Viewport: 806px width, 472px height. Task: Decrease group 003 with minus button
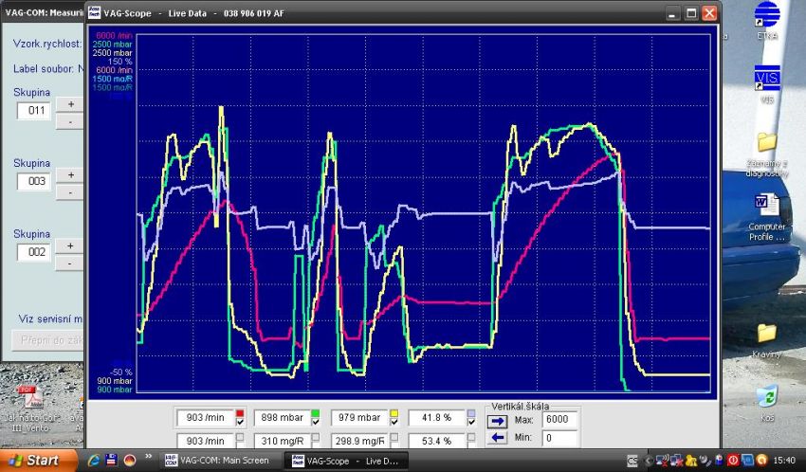[x=70, y=192]
